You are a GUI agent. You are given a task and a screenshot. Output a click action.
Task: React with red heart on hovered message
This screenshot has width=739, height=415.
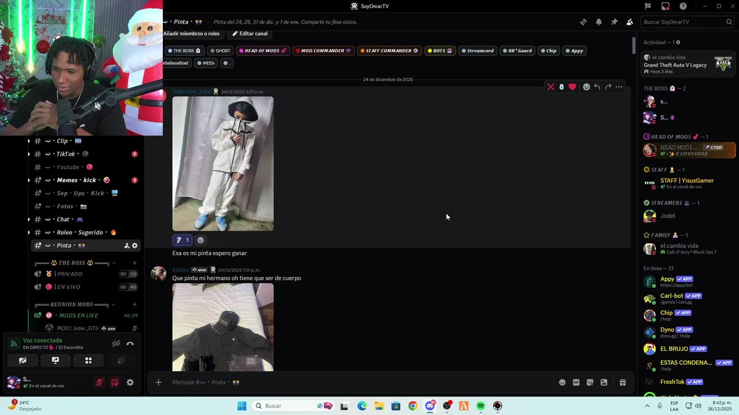[572, 87]
